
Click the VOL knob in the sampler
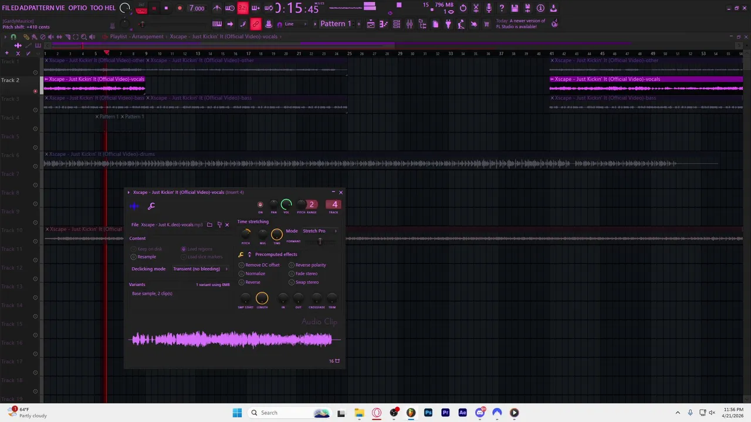click(286, 205)
